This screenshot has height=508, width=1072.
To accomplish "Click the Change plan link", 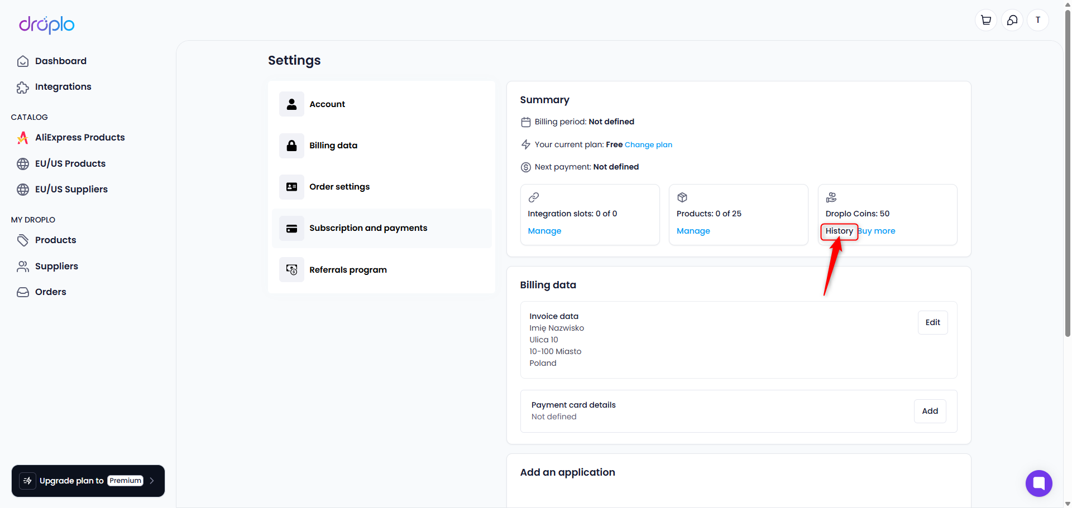I will (x=648, y=145).
